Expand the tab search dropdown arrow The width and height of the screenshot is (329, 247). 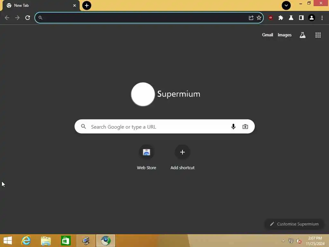click(x=286, y=5)
